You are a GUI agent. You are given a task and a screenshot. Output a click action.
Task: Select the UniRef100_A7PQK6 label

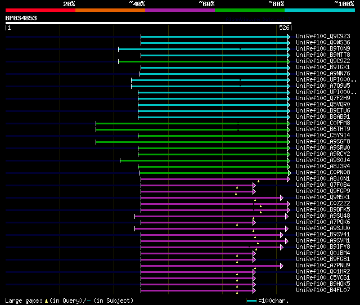click(x=323, y=222)
